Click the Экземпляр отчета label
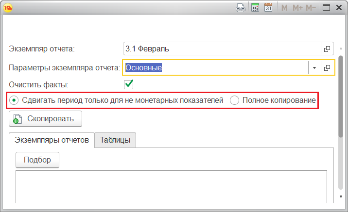This screenshot has height=212, width=348. coord(42,49)
